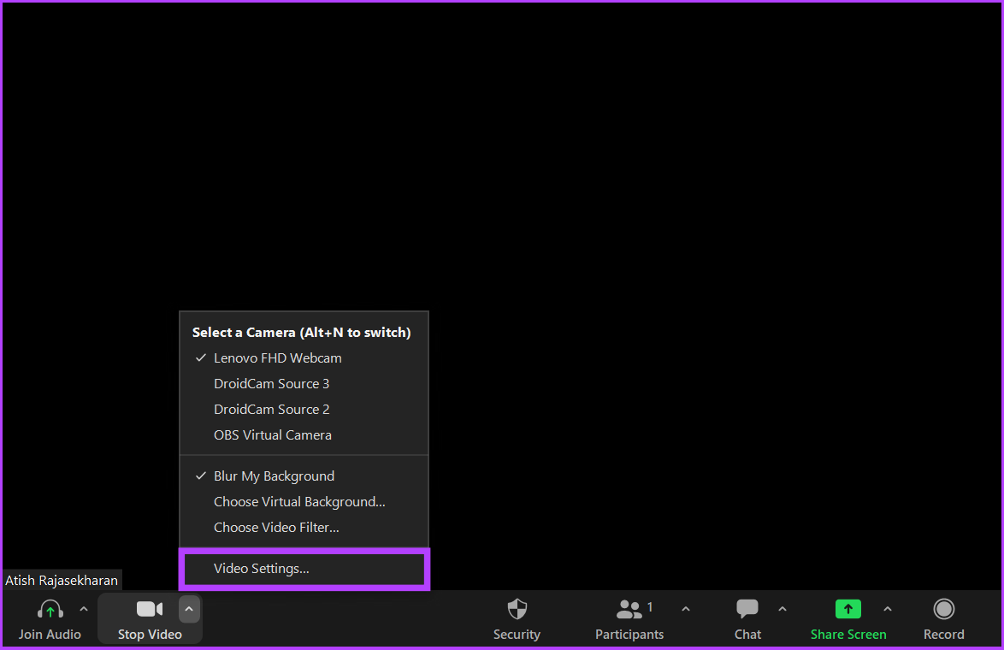The width and height of the screenshot is (1004, 650).
Task: Click the Record circle icon
Action: [x=944, y=609]
